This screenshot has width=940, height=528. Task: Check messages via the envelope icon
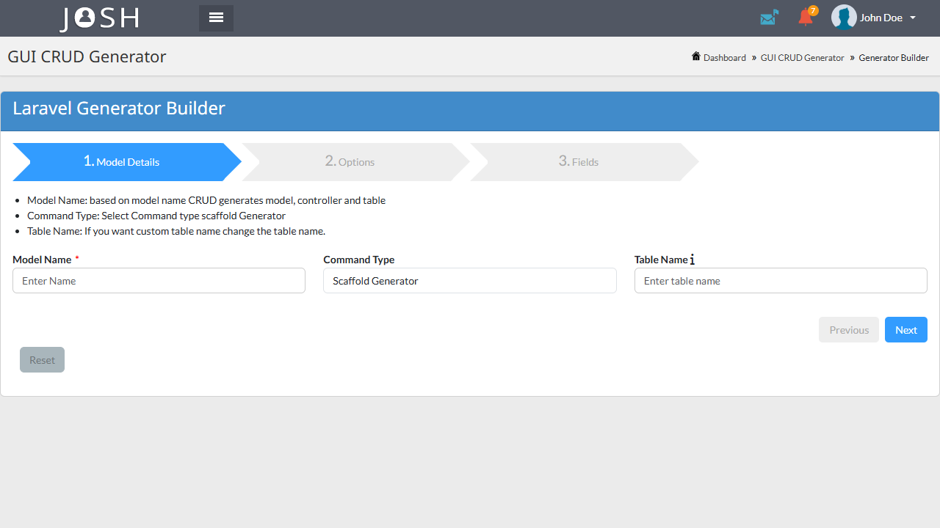coord(769,17)
